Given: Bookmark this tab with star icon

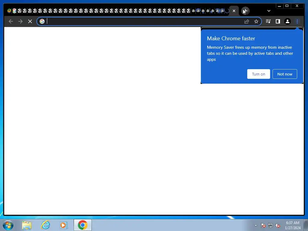Looking at the screenshot, I should point(256,21).
